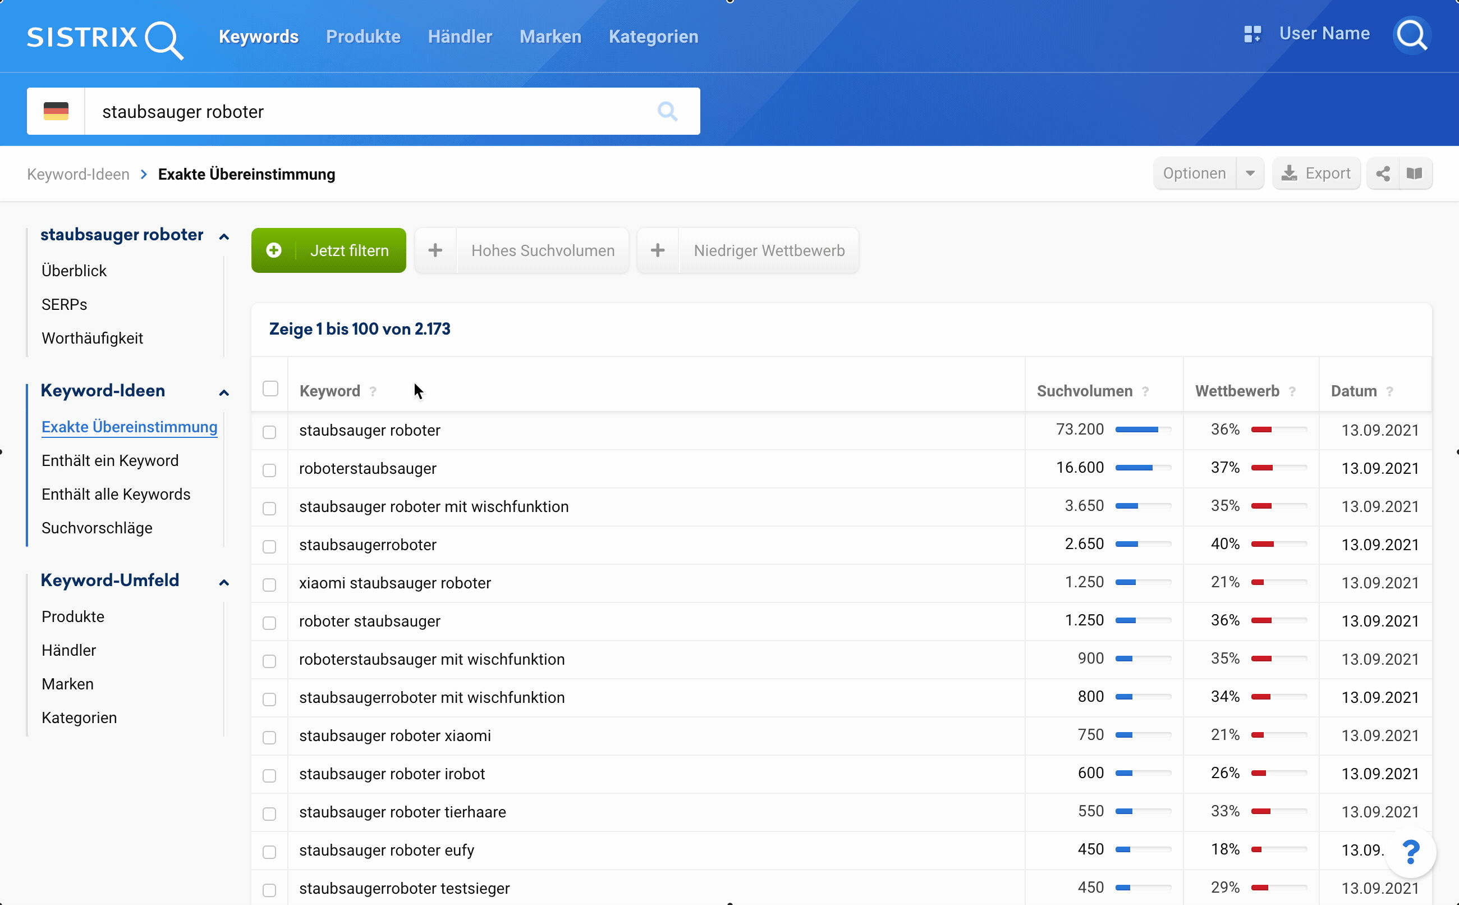Viewport: 1459px width, 905px height.
Task: Tick the checkbox for xiaomi staubsauger roboter
Action: (x=269, y=584)
